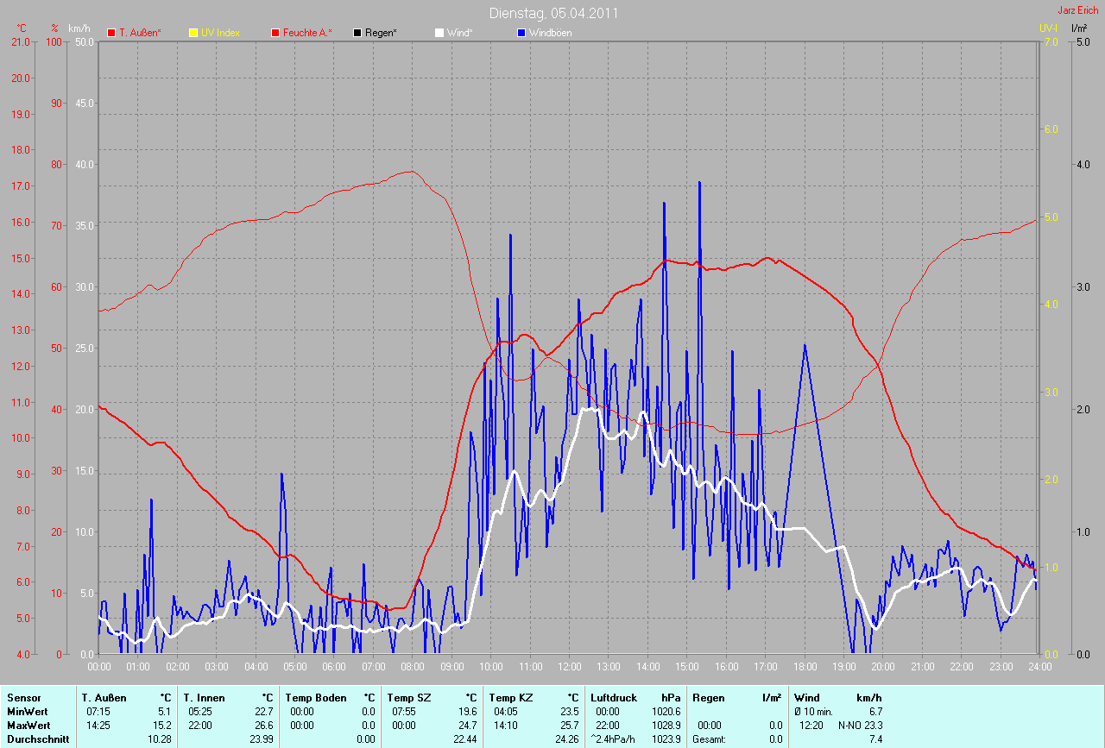
Task: Click the 'Durchschnitt' row label
Action: pos(37,739)
